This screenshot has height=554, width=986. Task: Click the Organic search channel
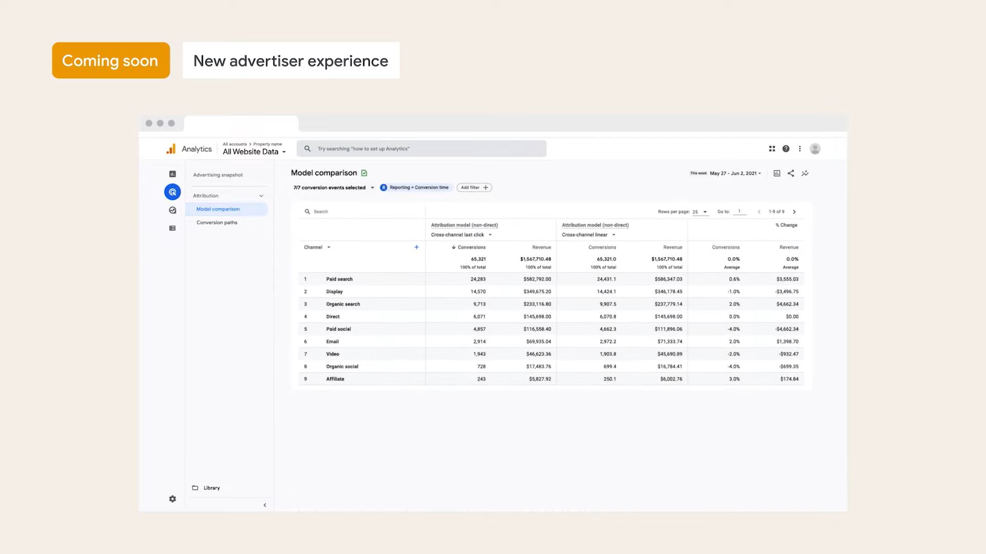[343, 304]
